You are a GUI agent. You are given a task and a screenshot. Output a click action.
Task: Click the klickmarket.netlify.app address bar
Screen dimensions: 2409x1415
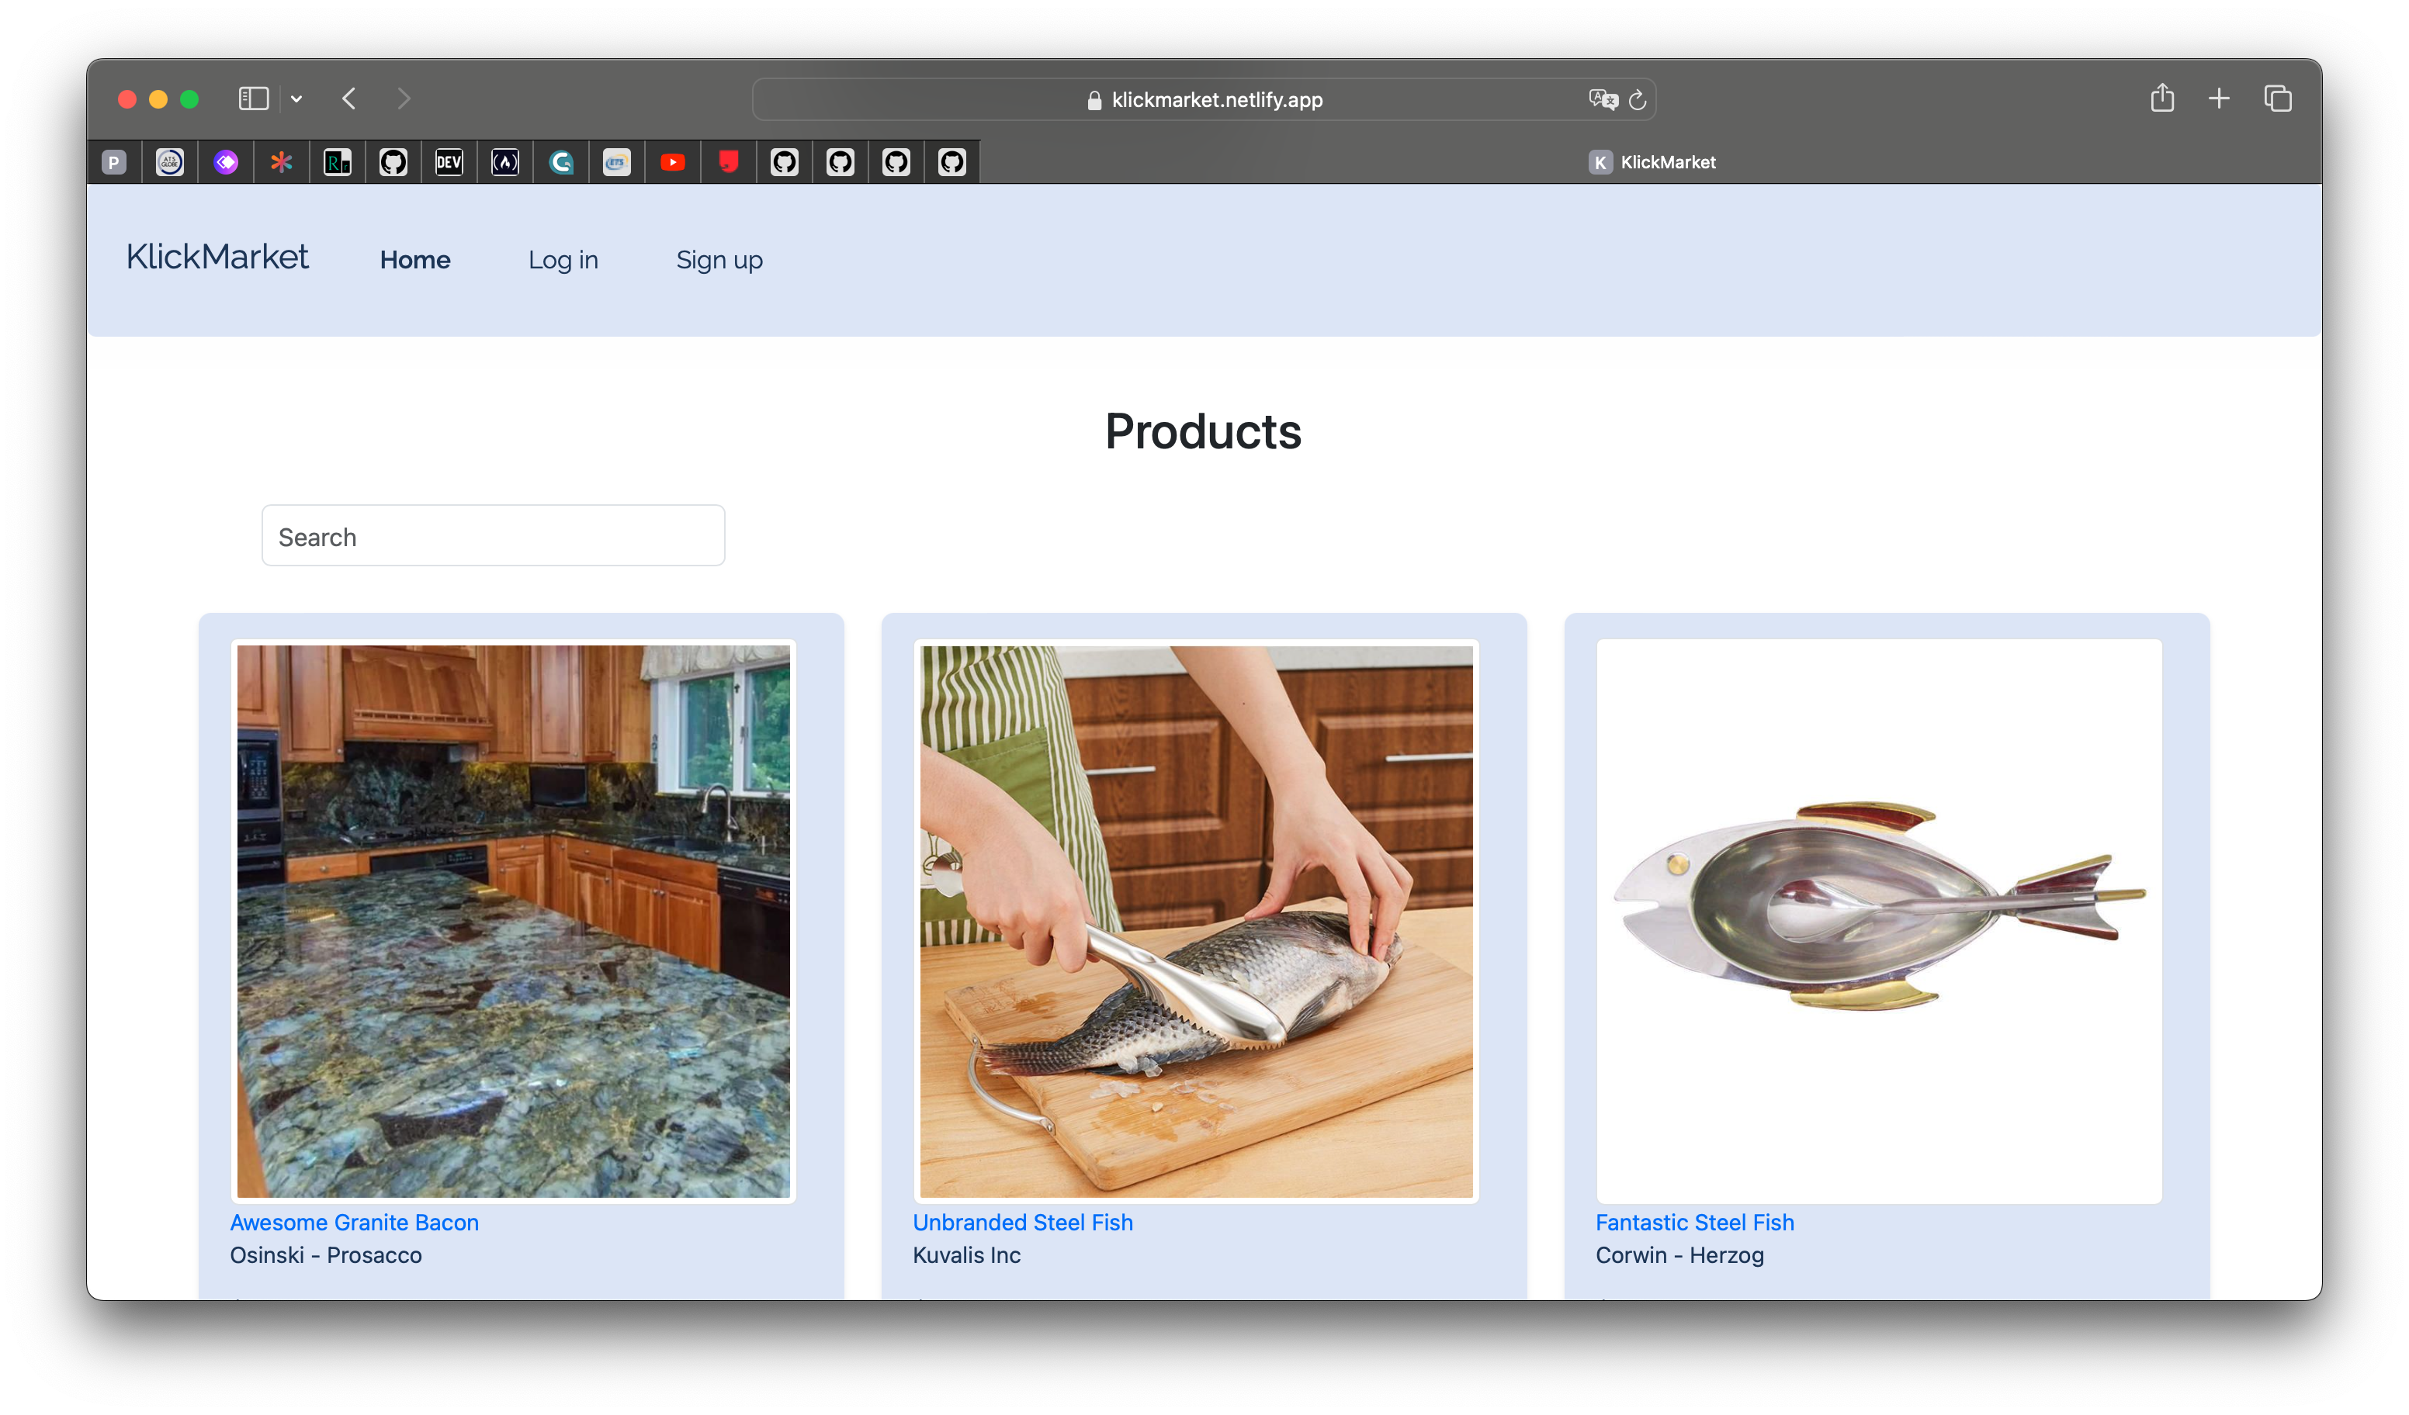tap(1204, 99)
